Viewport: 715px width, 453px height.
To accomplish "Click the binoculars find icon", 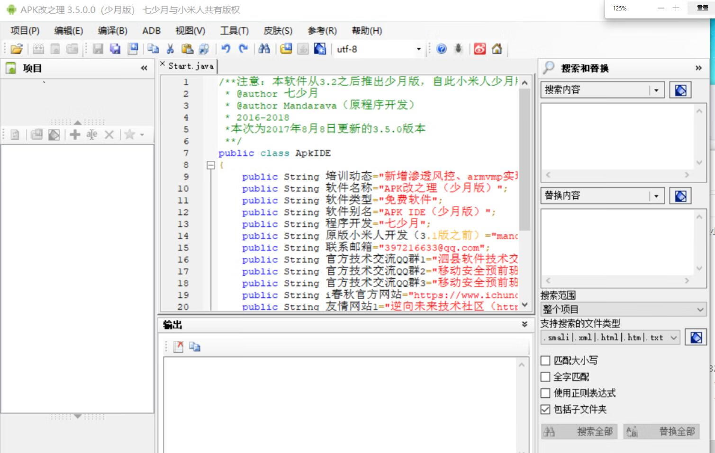I will tap(264, 49).
